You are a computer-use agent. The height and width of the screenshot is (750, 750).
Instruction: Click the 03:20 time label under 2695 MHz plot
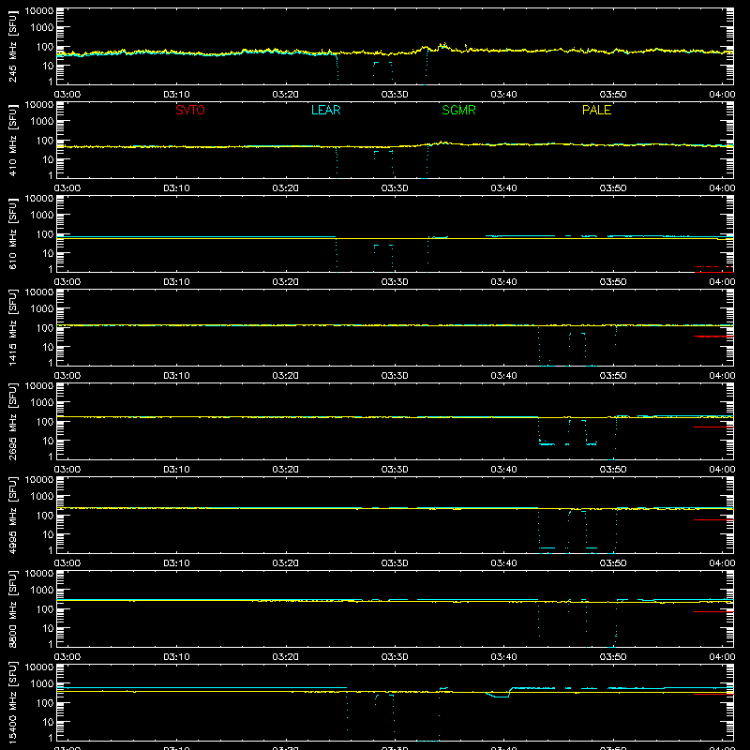click(286, 470)
